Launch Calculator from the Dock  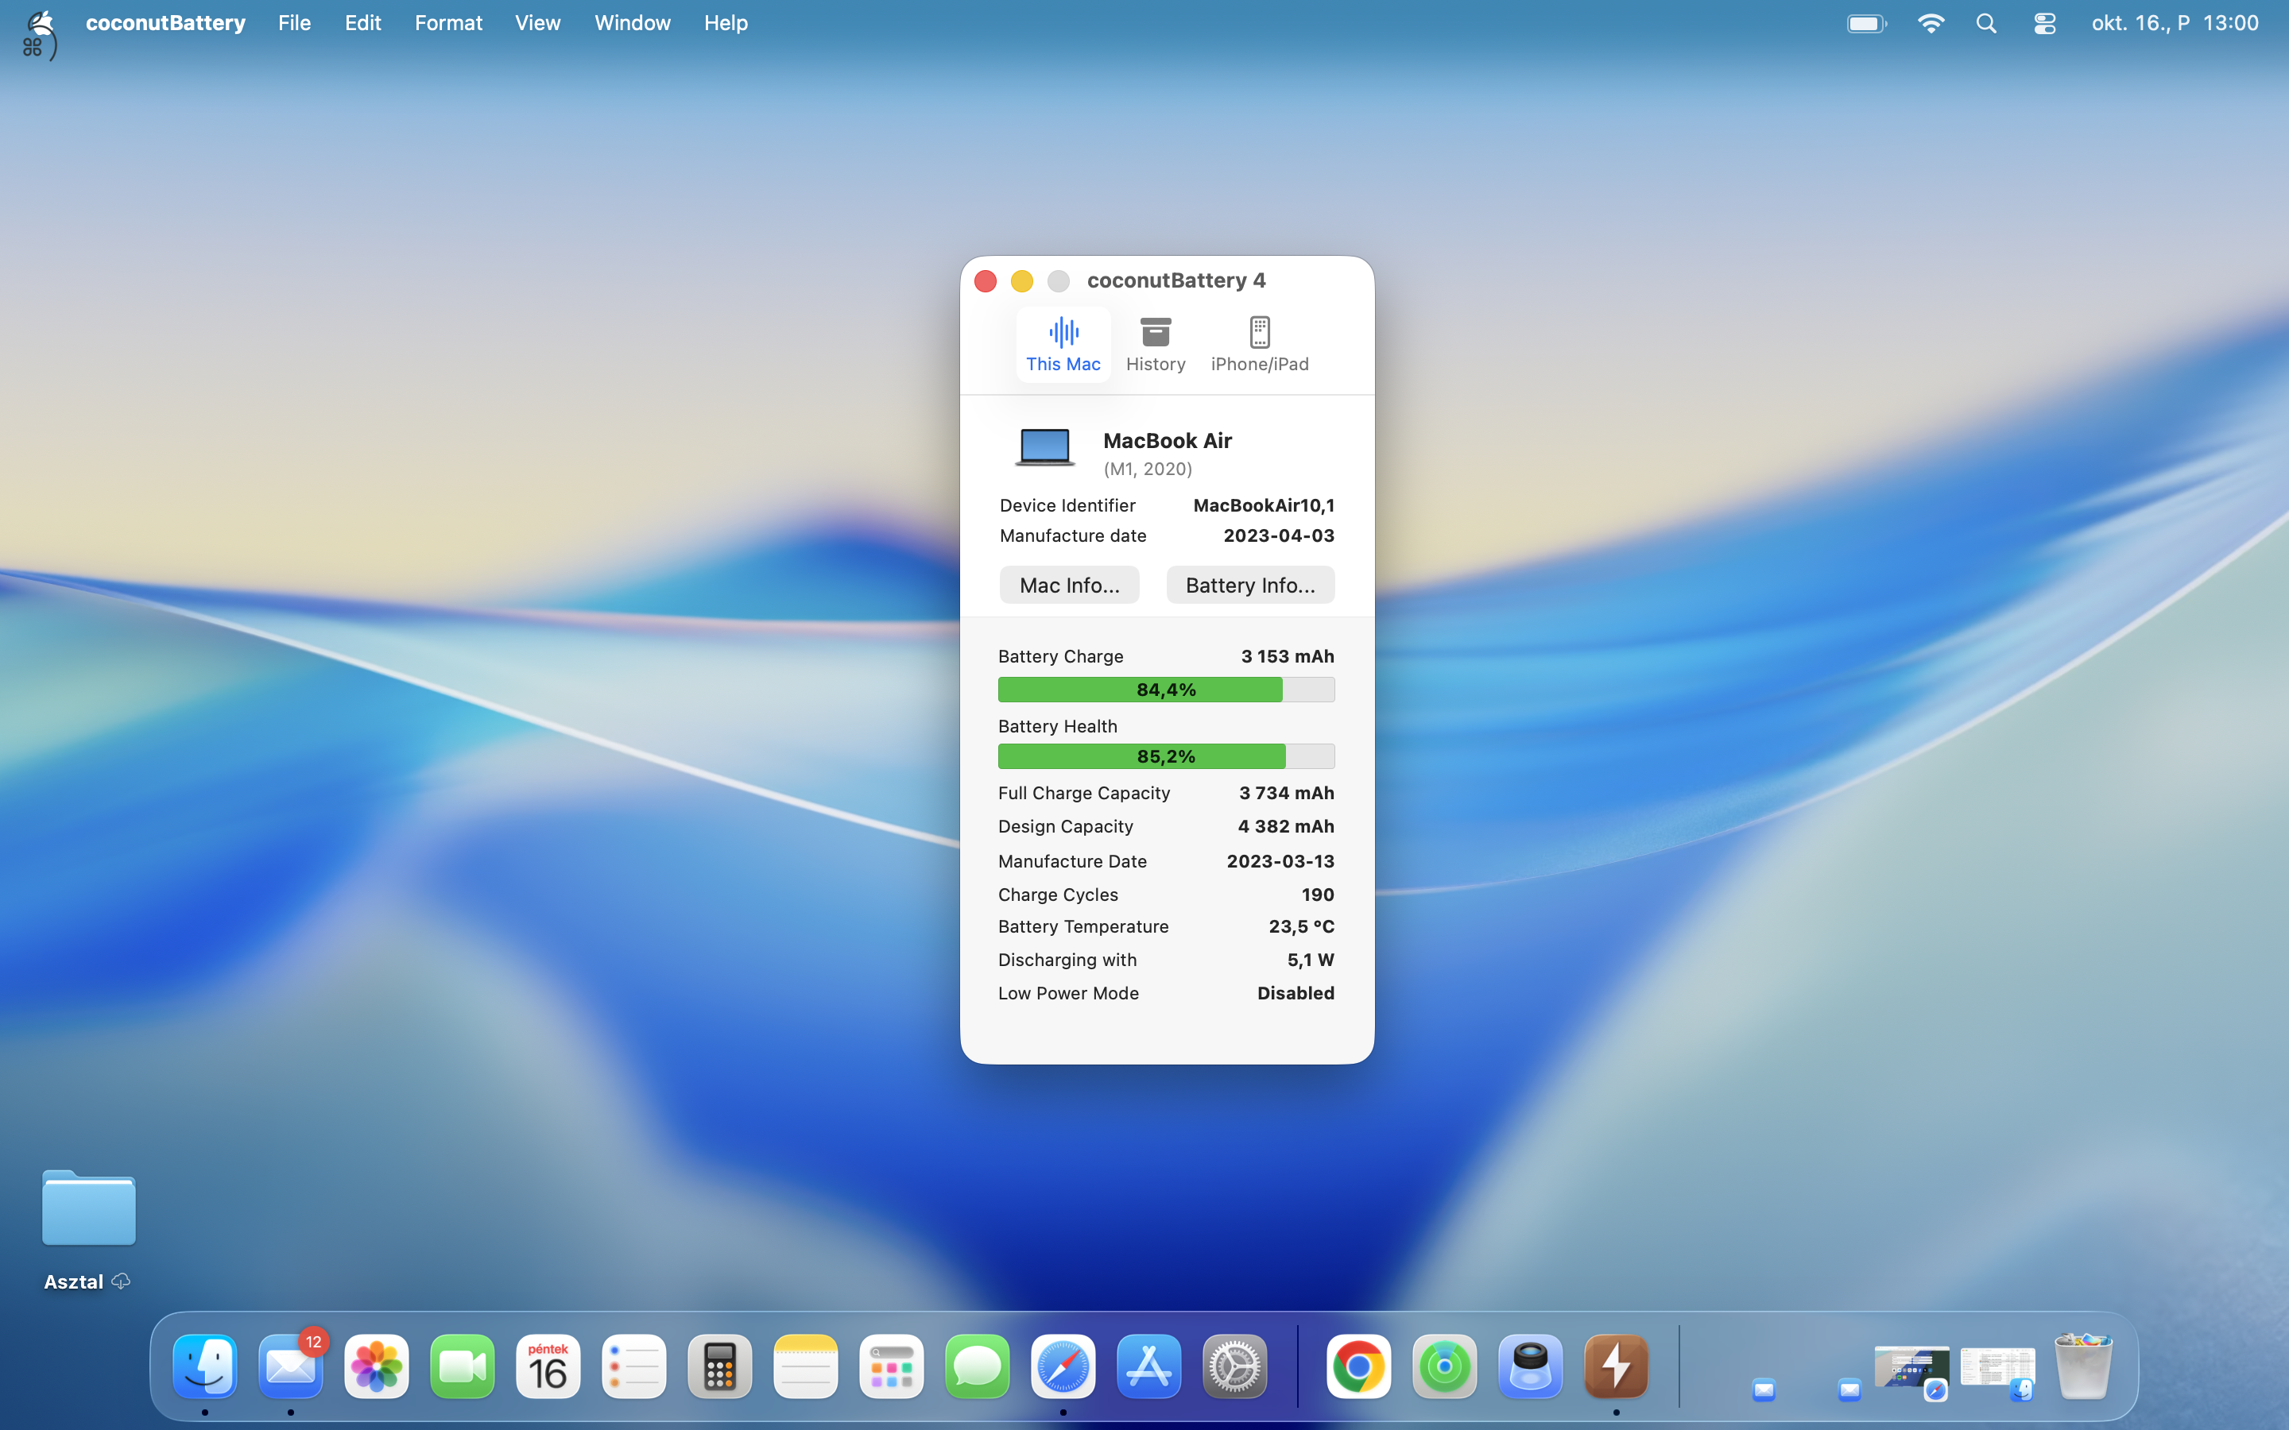[x=720, y=1366]
